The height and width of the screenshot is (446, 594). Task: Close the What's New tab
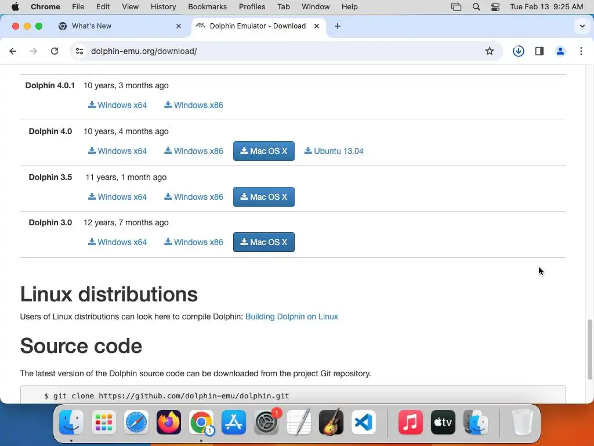(x=179, y=26)
